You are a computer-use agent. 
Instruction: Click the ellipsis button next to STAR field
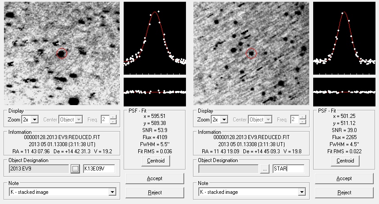click(265, 169)
